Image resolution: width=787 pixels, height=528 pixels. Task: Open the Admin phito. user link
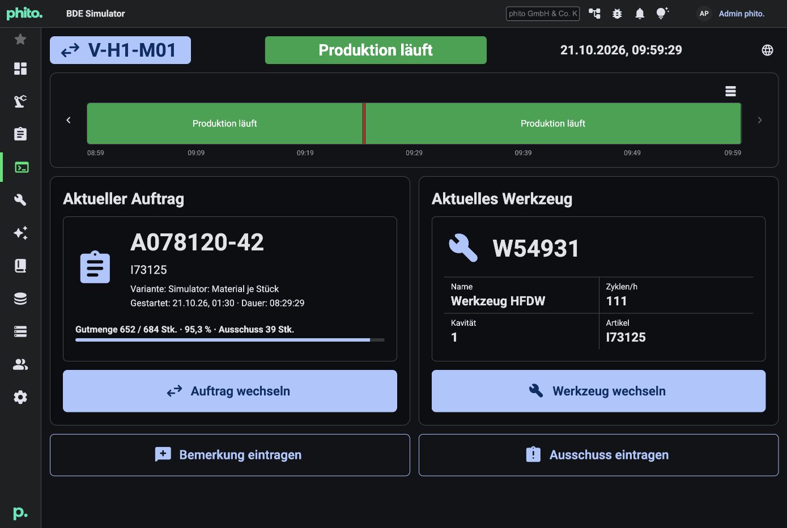[742, 14]
